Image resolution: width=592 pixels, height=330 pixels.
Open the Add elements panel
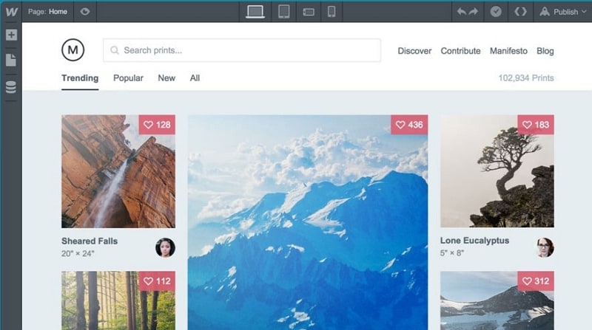(x=11, y=35)
